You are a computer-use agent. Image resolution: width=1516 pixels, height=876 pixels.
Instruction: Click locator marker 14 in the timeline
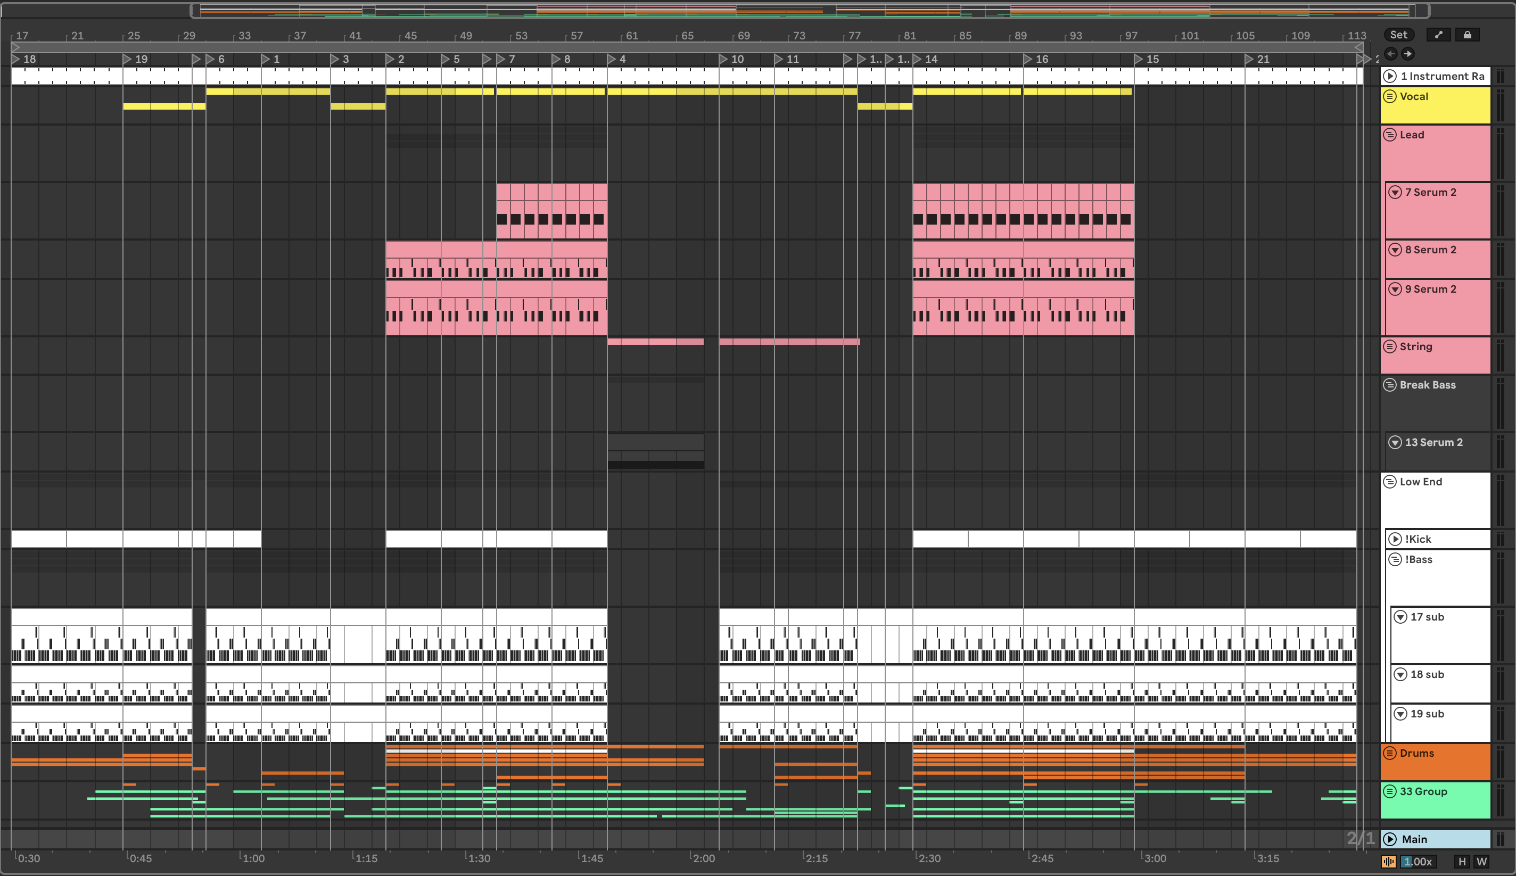[918, 59]
